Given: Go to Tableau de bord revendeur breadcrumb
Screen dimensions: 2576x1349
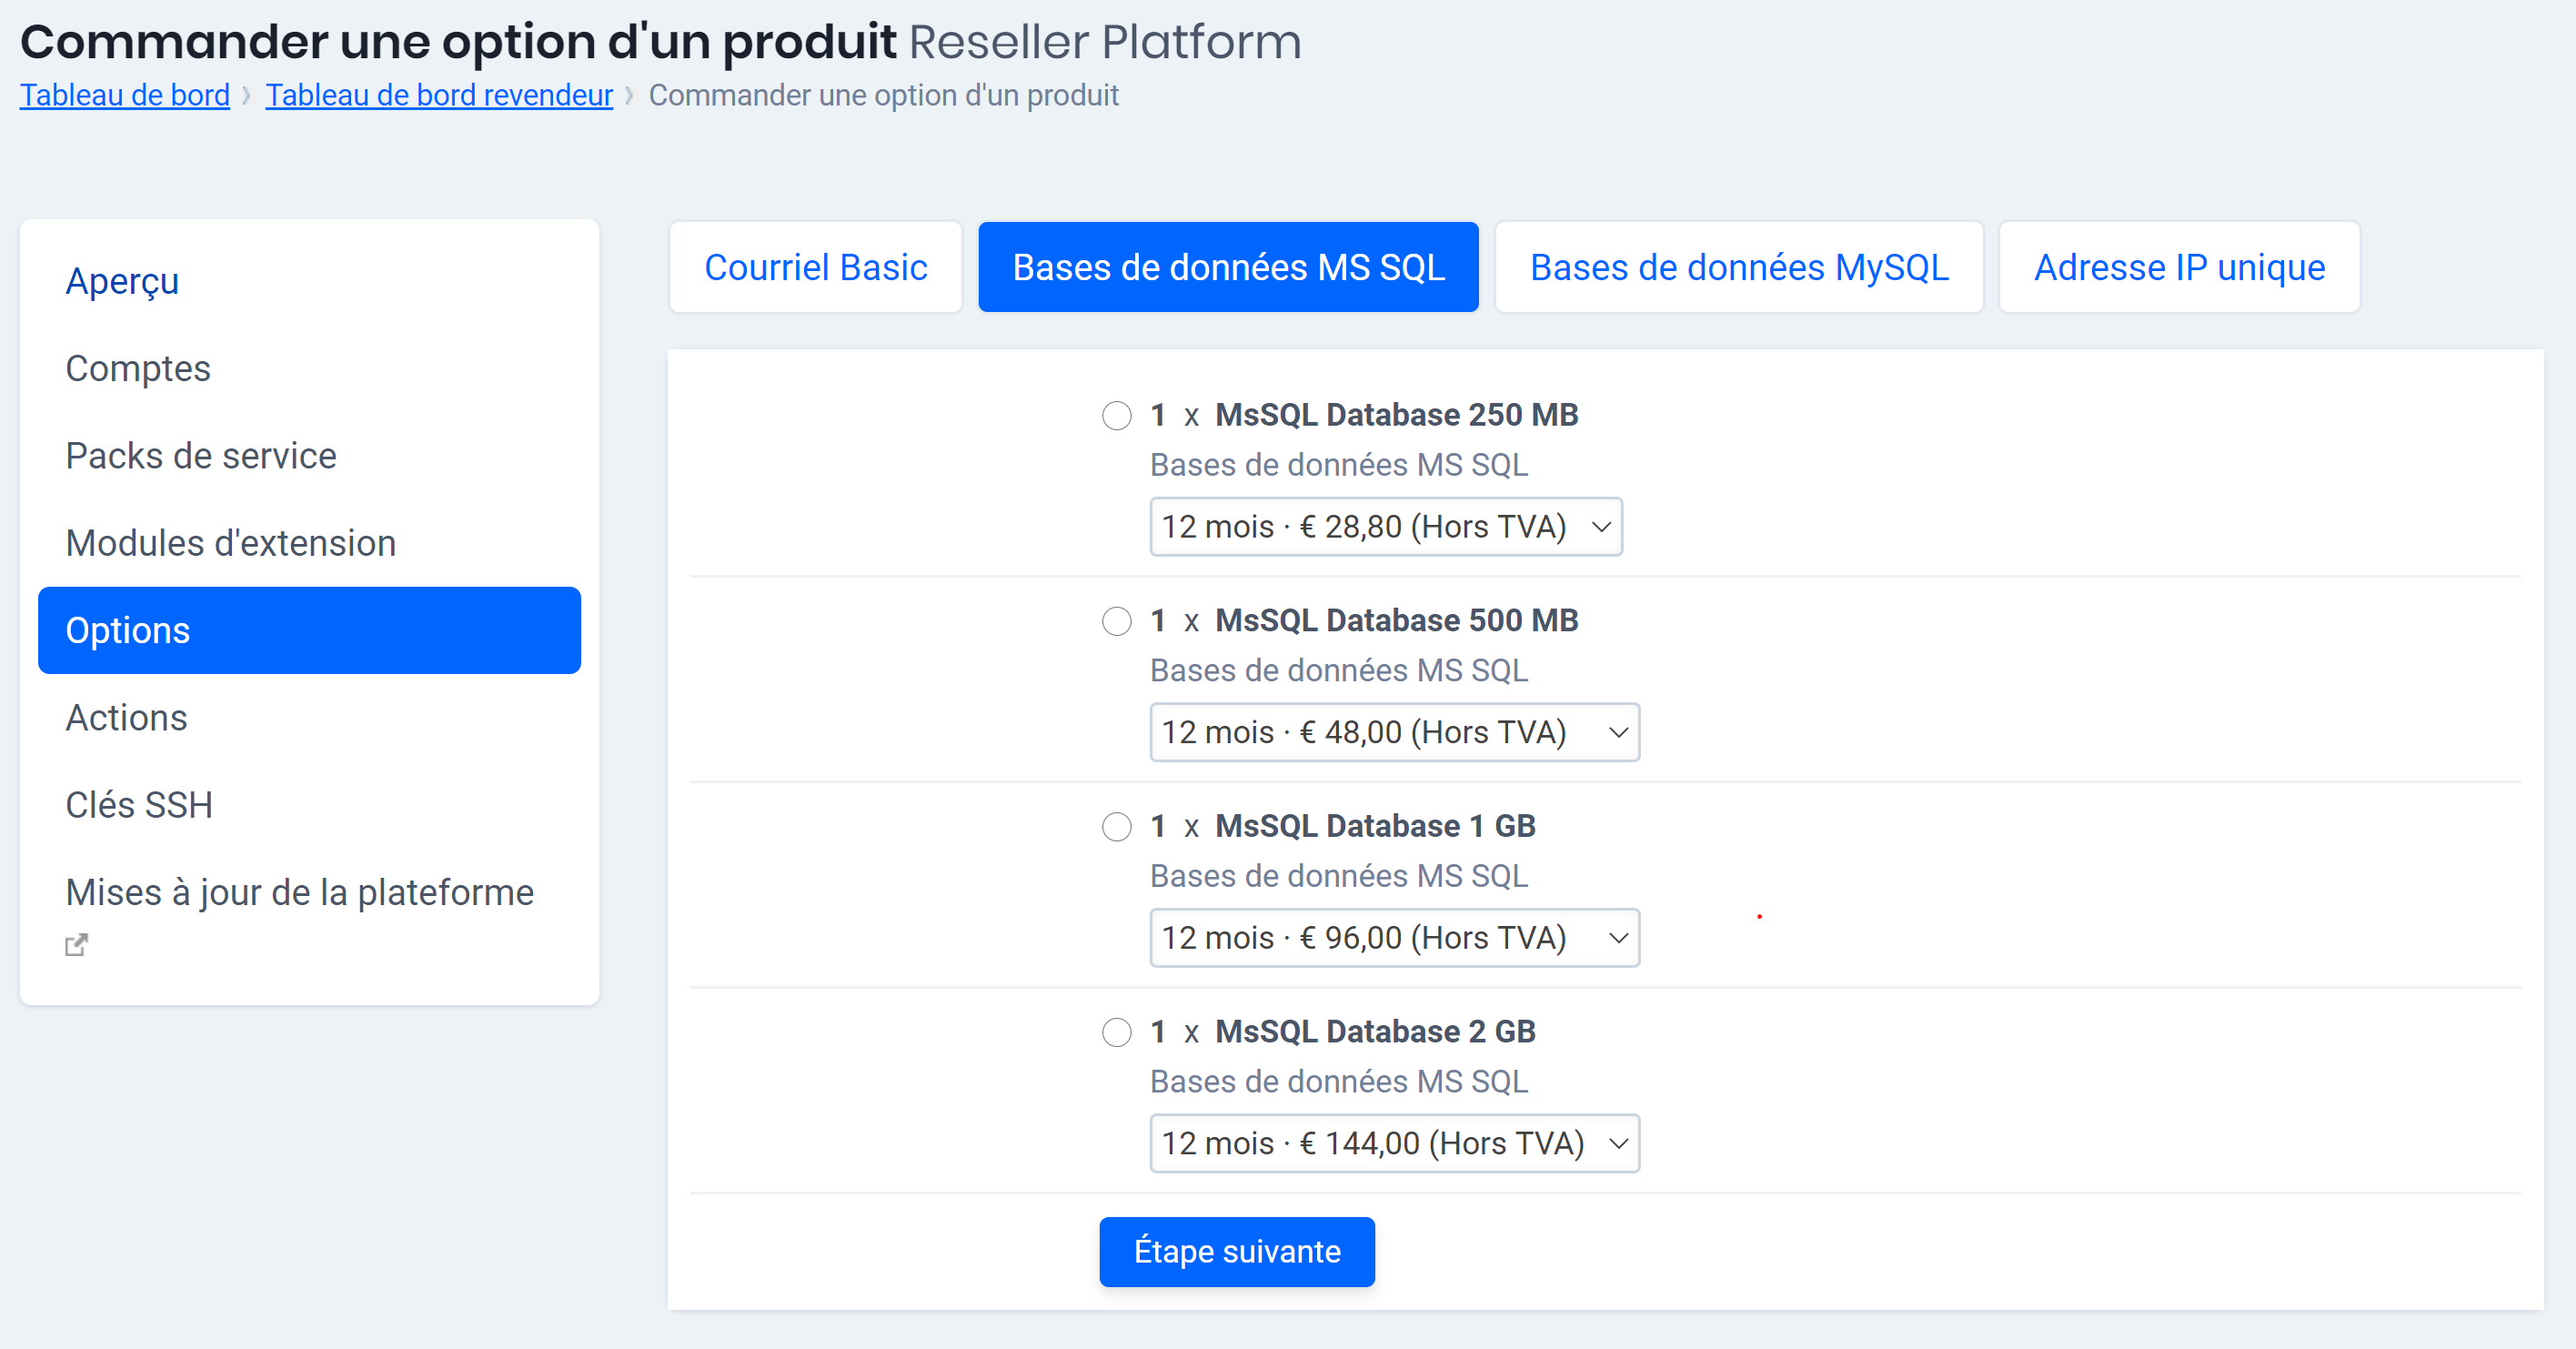Looking at the screenshot, I should 438,95.
